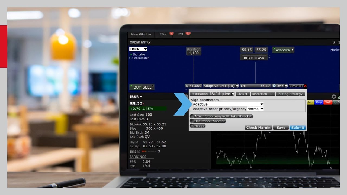Click the BID MID ASK price slider
Screen dimensions: 347x195
(254, 57)
